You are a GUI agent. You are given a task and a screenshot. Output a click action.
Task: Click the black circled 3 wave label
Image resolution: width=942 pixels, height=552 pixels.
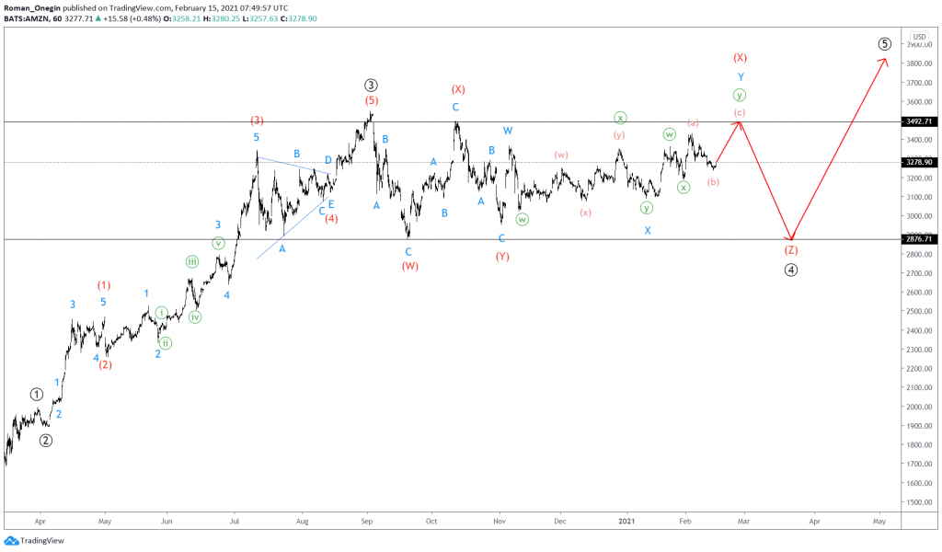371,86
